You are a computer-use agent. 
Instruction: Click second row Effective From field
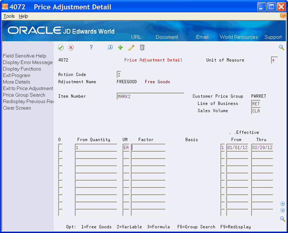(x=237, y=154)
